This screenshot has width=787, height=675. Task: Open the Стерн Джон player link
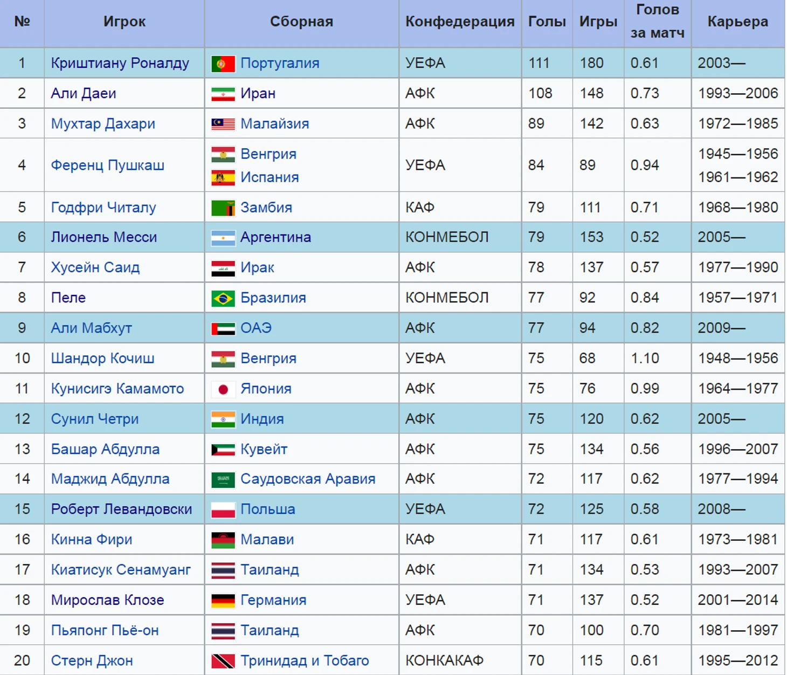tap(92, 660)
